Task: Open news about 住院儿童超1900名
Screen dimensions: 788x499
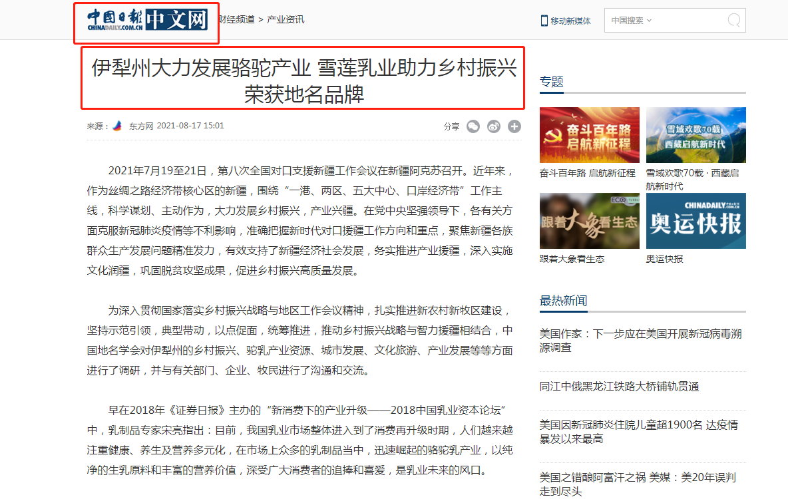Action: click(x=639, y=432)
